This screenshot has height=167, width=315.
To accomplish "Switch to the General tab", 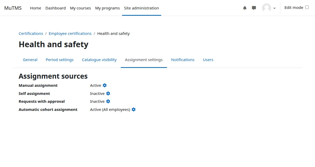I will (30, 60).
